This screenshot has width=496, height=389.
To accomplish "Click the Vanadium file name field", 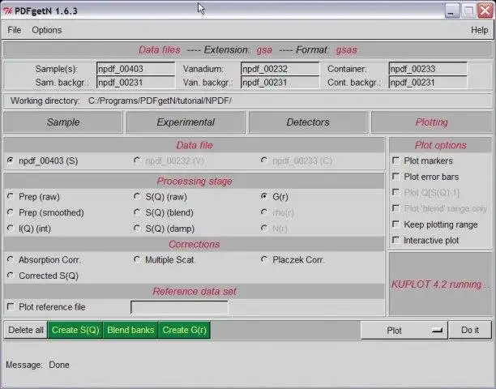I will [x=280, y=69].
